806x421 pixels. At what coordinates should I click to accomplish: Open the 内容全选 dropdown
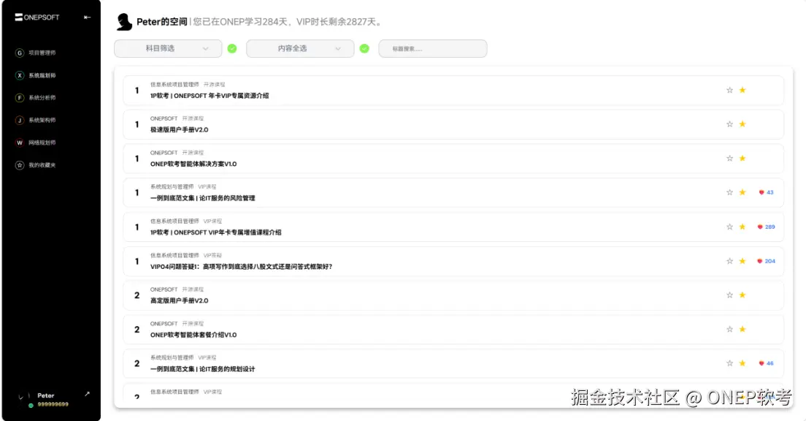click(300, 48)
